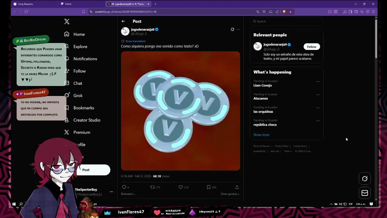Click the share page icon in address bar
This screenshot has height=218, width=387.
pyautogui.click(x=277, y=12)
